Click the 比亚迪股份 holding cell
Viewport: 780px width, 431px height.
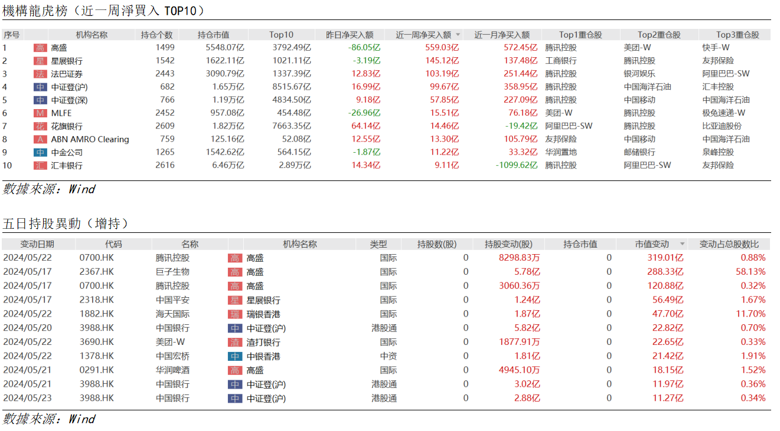click(x=722, y=126)
